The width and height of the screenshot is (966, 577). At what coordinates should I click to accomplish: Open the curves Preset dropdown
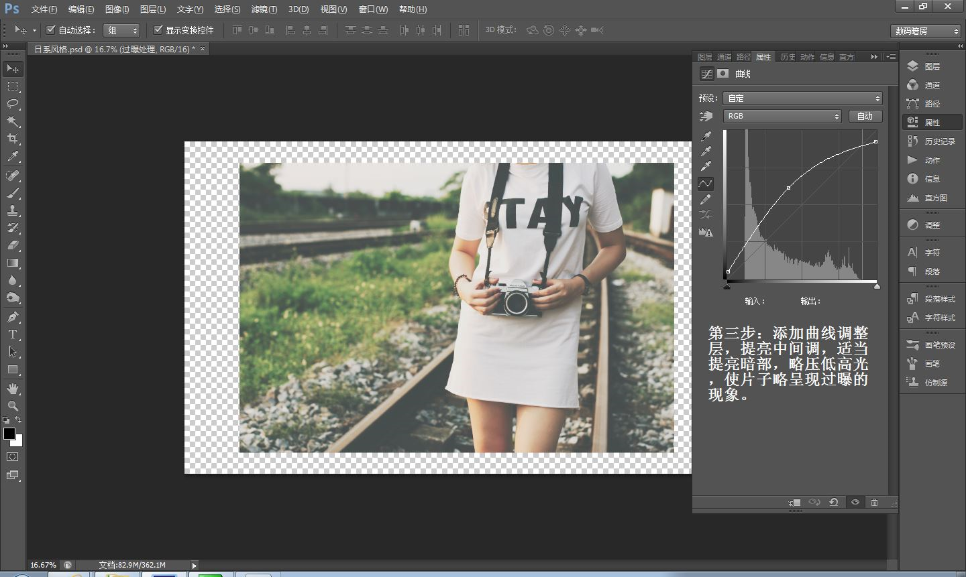pyautogui.click(x=802, y=98)
